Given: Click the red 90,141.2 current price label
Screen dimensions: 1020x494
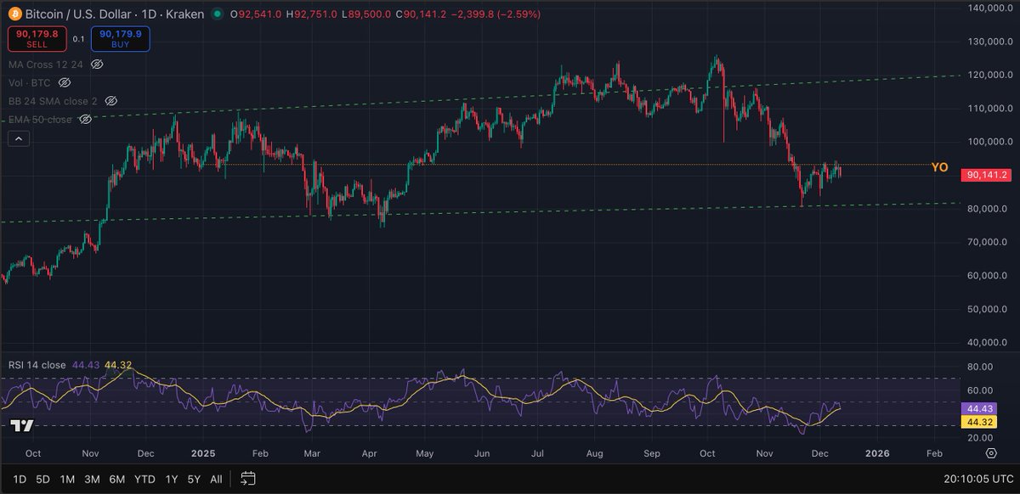Looking at the screenshot, I should [x=986, y=175].
